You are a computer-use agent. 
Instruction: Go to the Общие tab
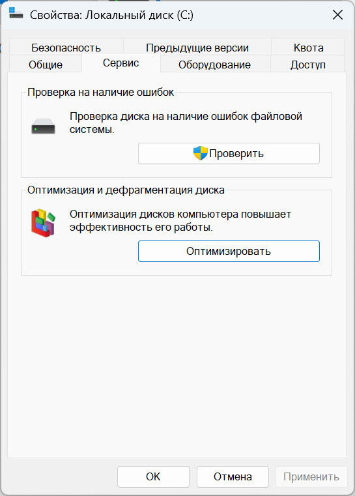pyautogui.click(x=46, y=65)
